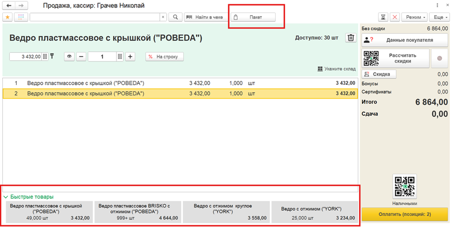Open the colored grid functions menu icon
The width and height of the screenshot is (452, 227).
[21, 17]
